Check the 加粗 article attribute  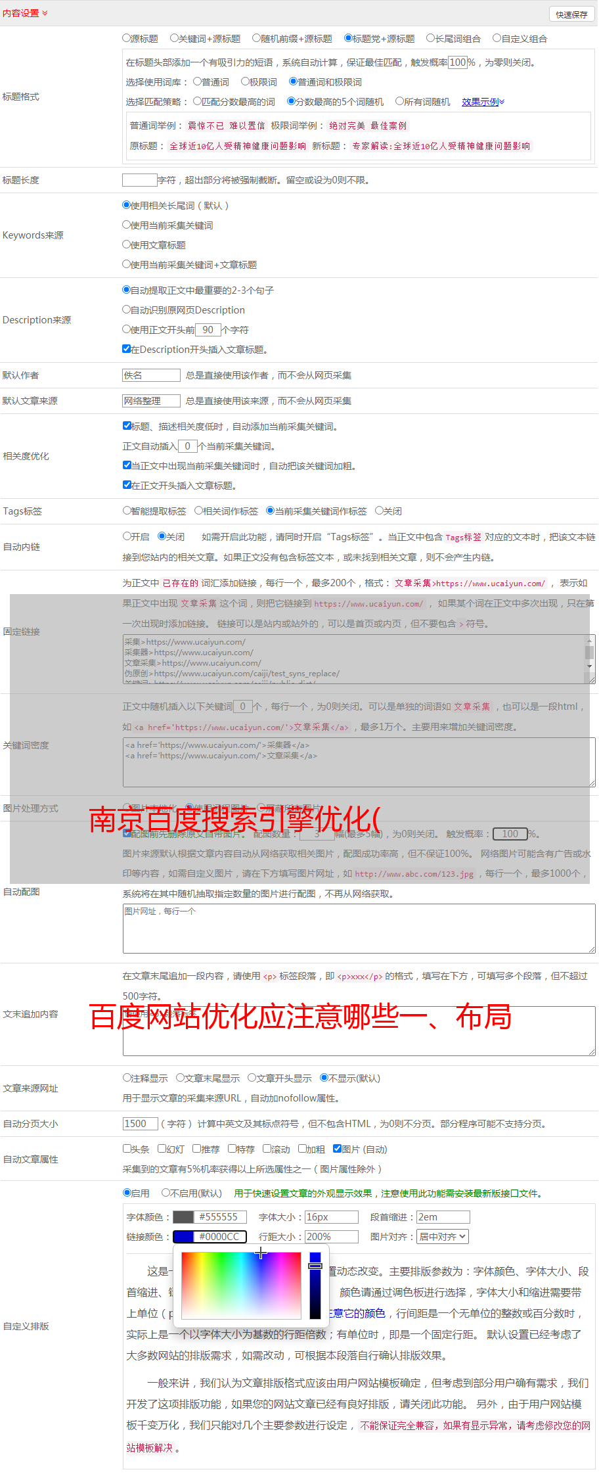pyautogui.click(x=302, y=1149)
